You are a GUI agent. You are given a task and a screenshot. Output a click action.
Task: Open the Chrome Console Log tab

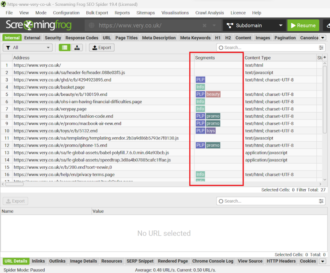213,261
